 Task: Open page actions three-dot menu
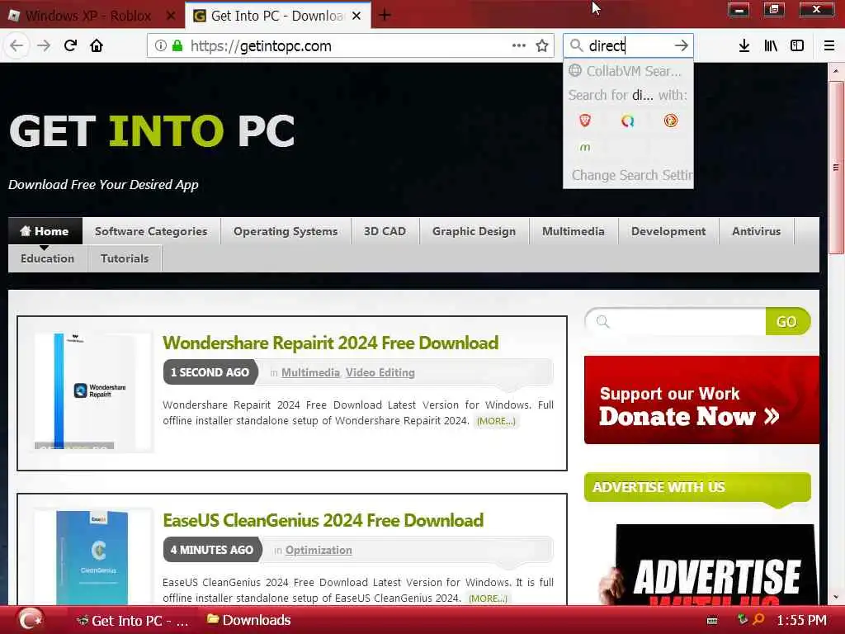coord(519,46)
